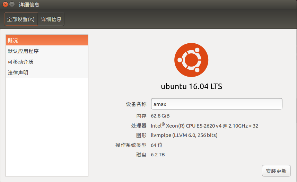Click the 操作系统类型 label

point(131,145)
